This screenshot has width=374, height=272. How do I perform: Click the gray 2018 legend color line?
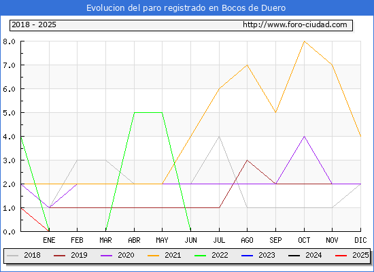(13, 256)
